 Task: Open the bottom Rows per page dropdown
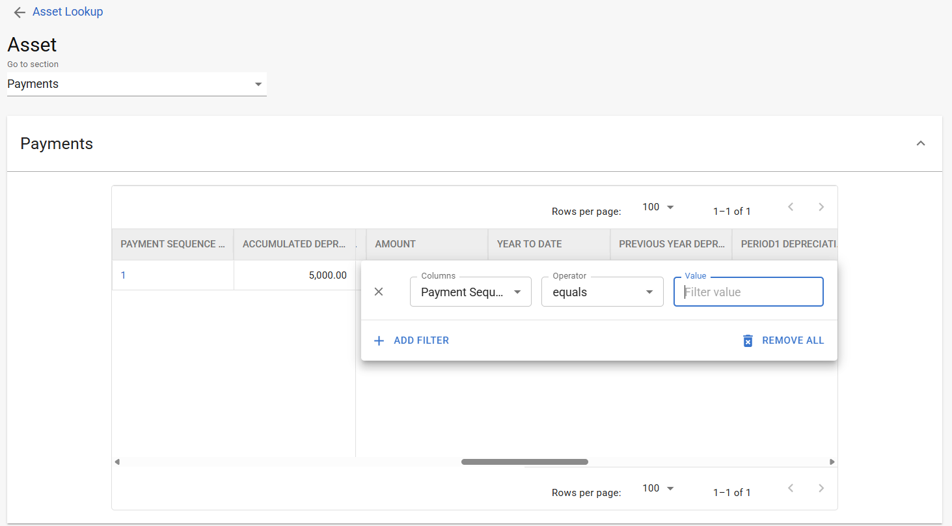658,488
